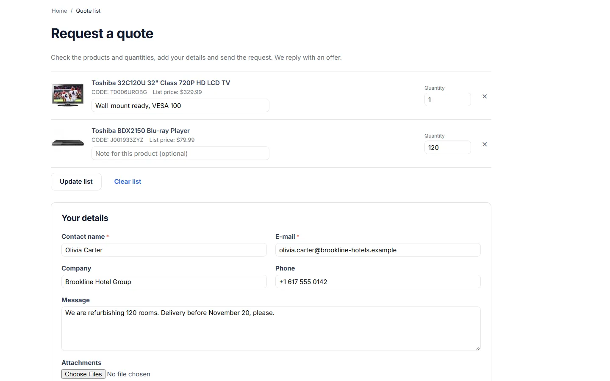Select the Contact name field

pos(164,250)
